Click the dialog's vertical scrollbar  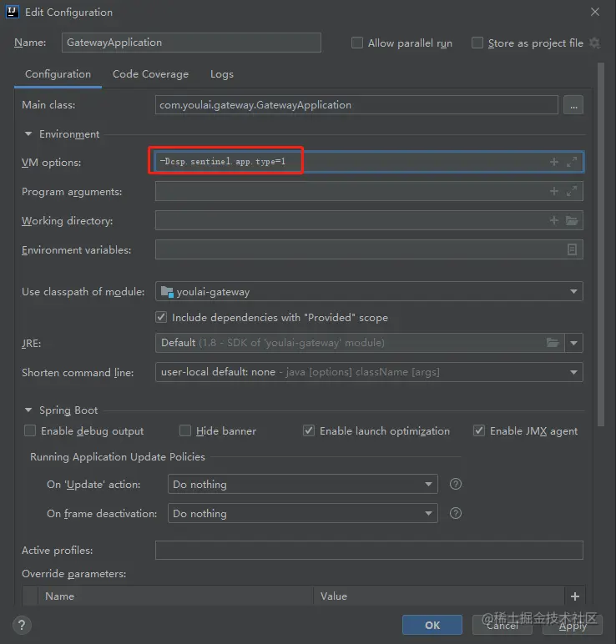(x=600, y=244)
